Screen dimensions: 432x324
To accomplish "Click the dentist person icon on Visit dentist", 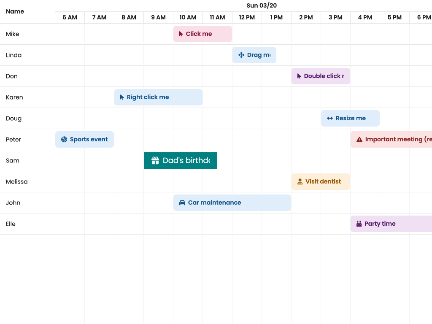I will coord(300,182).
